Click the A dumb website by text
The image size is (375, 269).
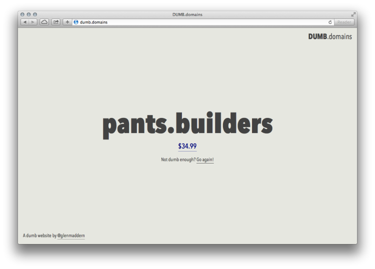39,235
